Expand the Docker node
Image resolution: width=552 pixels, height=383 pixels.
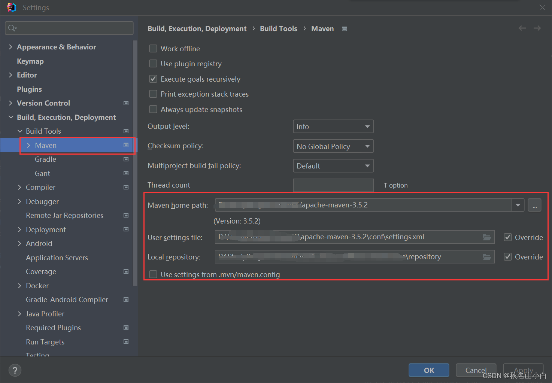20,286
